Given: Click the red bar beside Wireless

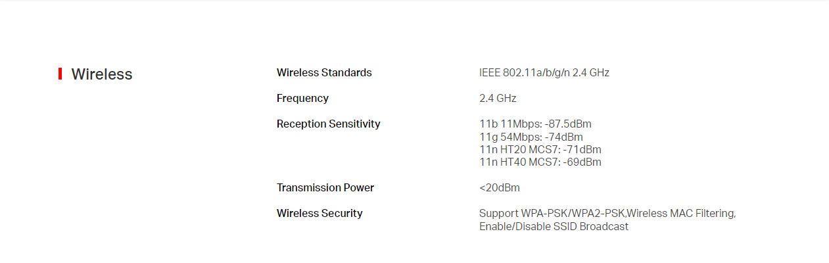Looking at the screenshot, I should pos(60,74).
